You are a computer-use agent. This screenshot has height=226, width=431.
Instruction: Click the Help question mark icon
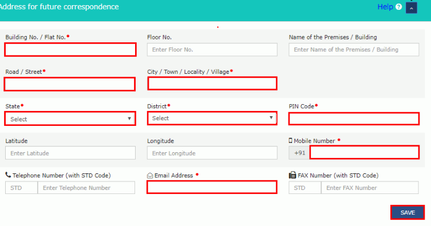[x=398, y=7]
